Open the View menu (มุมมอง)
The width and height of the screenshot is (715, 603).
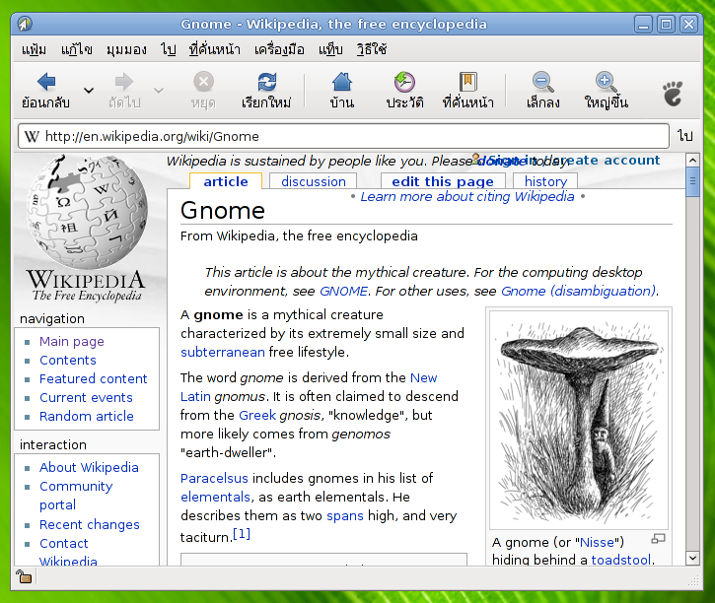tap(126, 49)
